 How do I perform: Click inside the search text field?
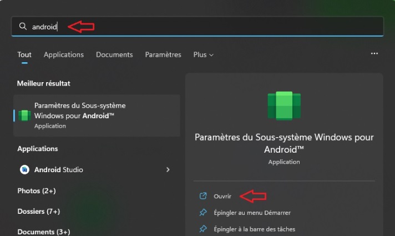[197, 27]
